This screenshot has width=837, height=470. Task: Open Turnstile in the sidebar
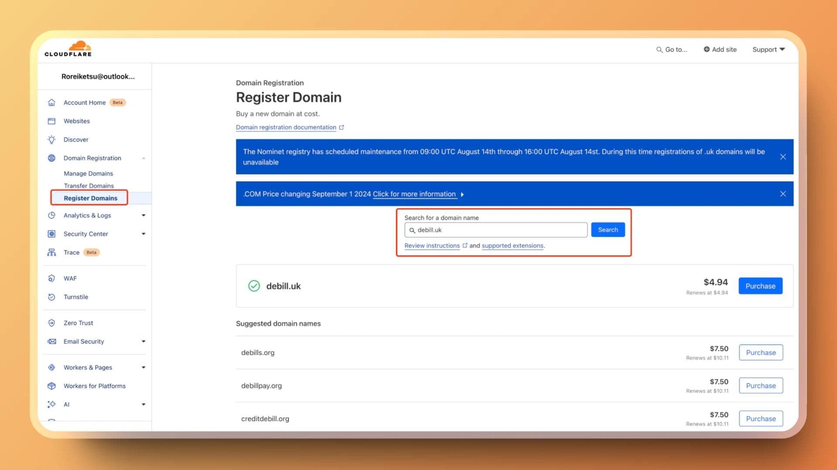coord(76,297)
